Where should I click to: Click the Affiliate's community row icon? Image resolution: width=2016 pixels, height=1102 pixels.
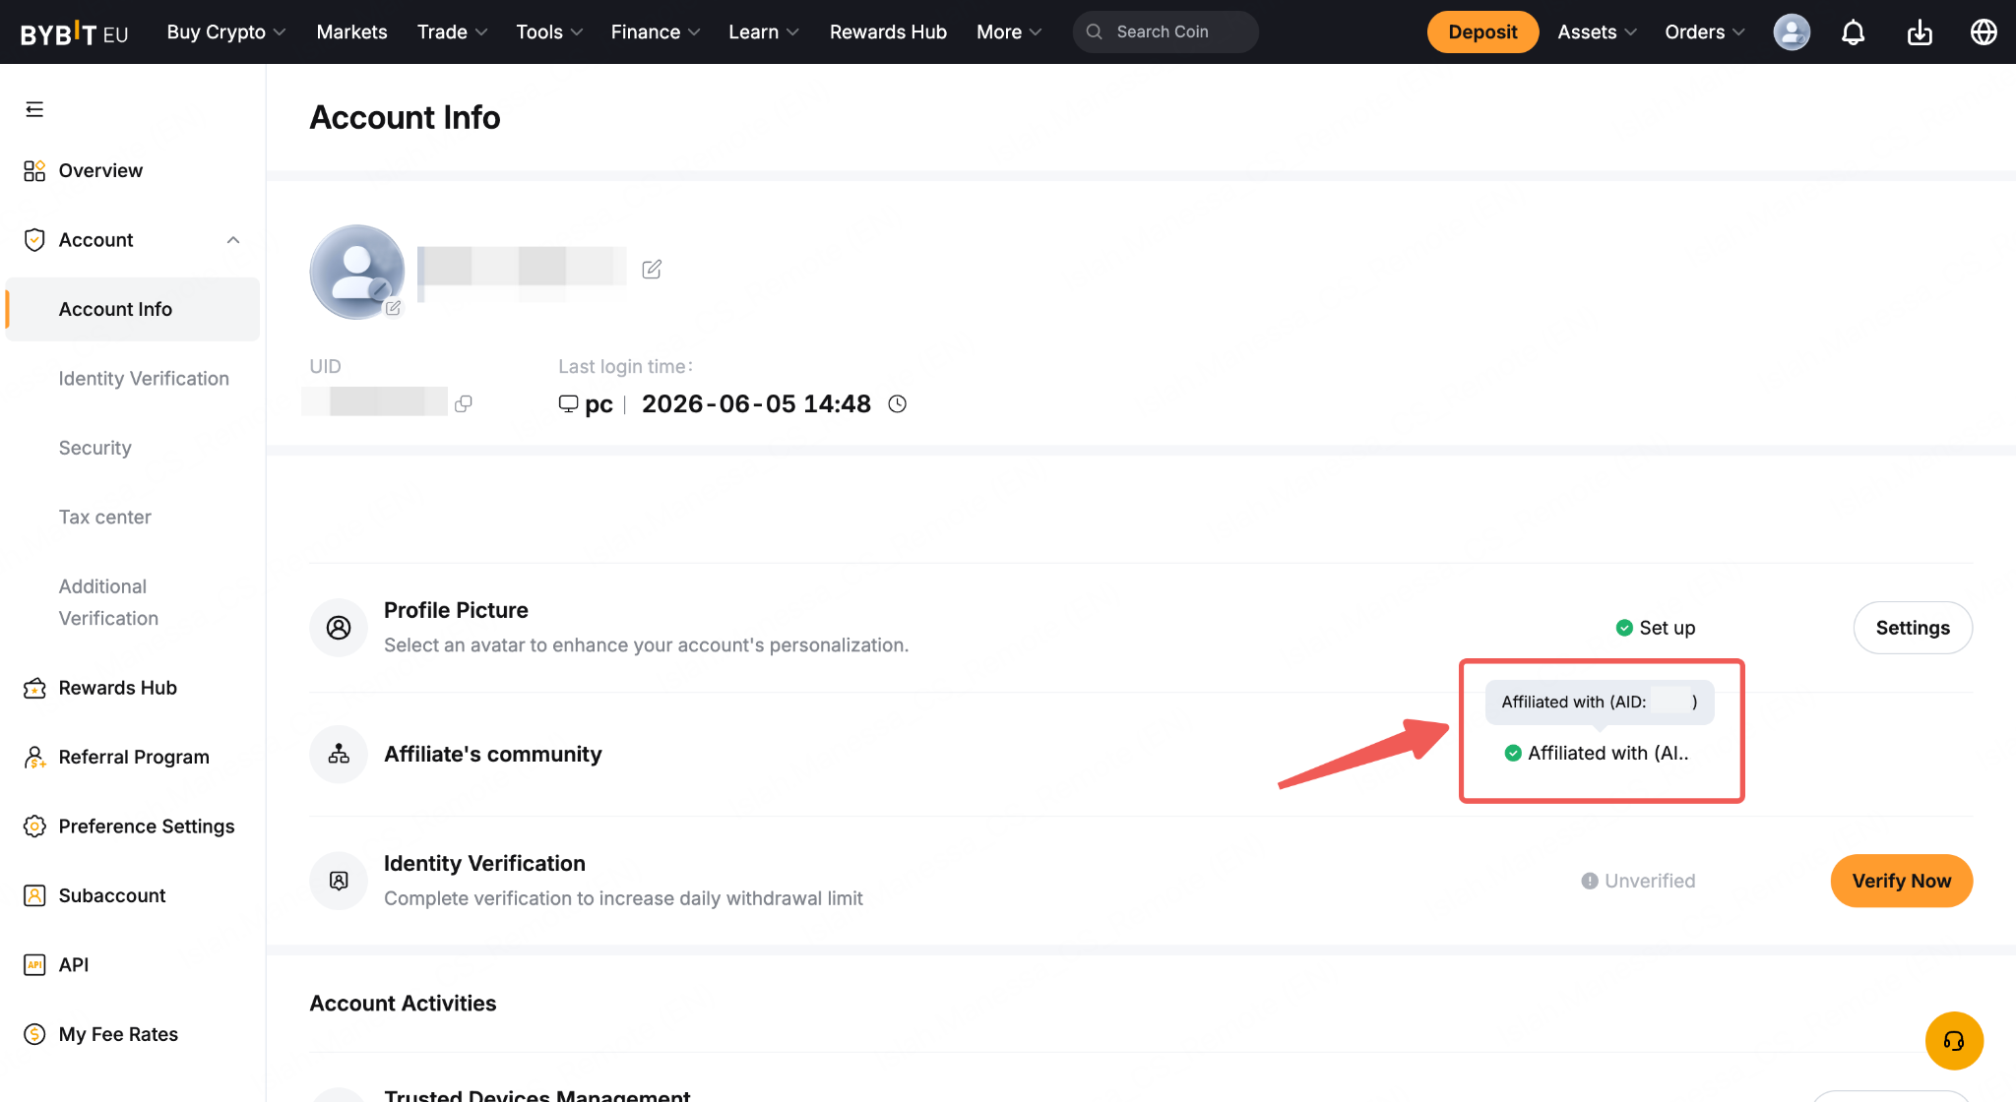(x=339, y=754)
